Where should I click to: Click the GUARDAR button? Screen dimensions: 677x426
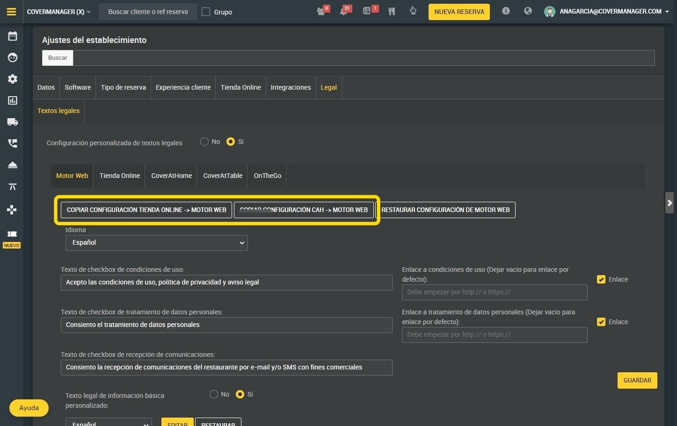click(637, 380)
